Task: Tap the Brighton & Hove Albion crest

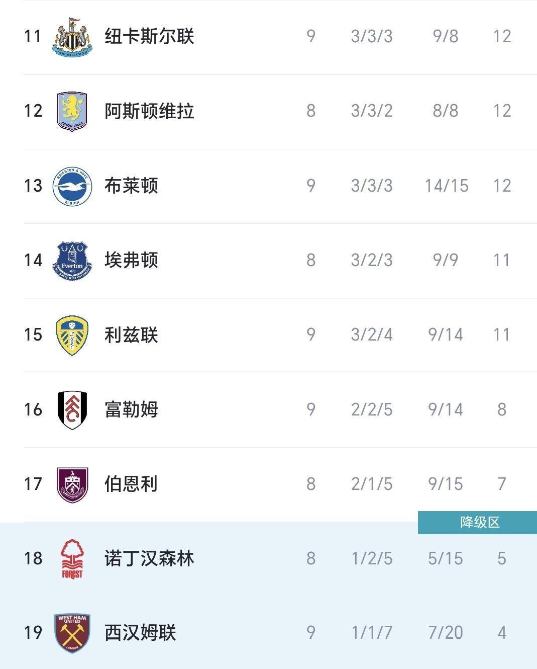Action: tap(72, 186)
